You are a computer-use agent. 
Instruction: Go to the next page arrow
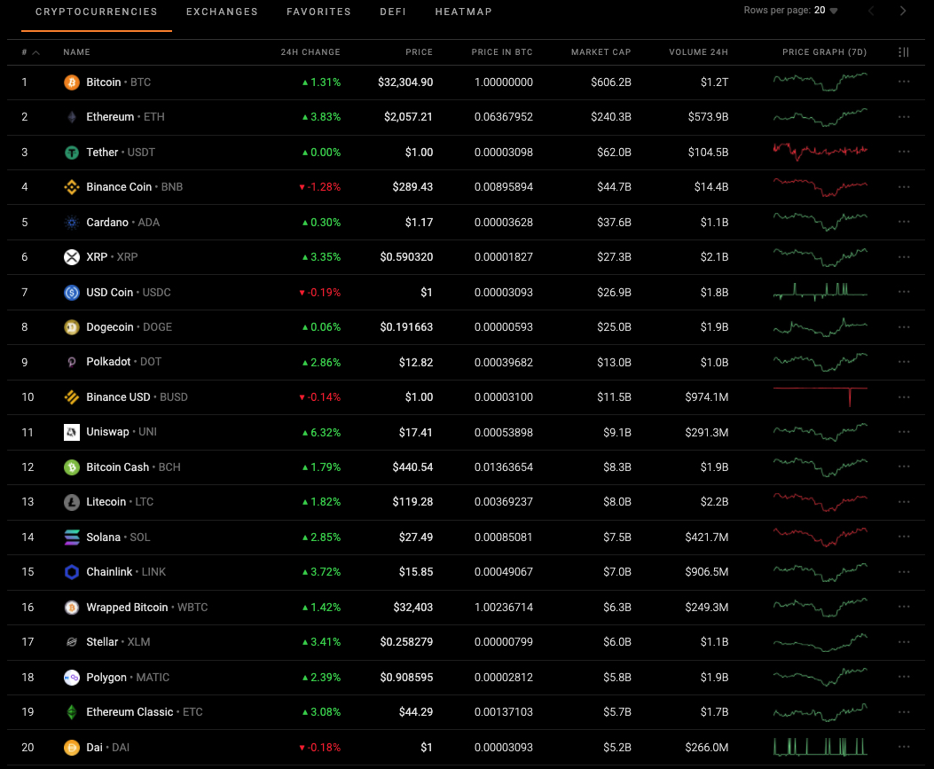tap(903, 11)
